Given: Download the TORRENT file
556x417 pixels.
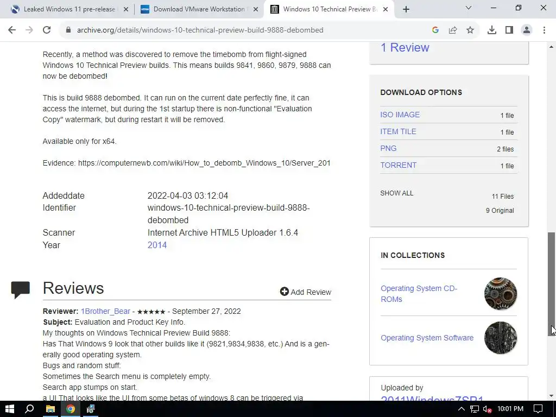Looking at the screenshot, I should pyautogui.click(x=398, y=165).
